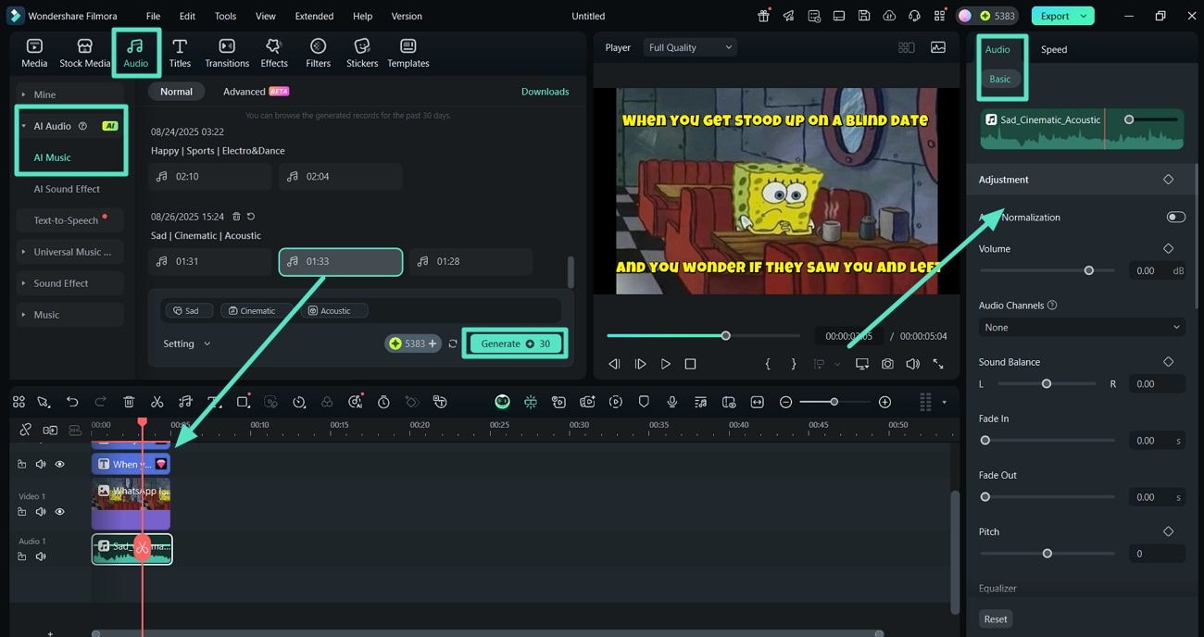Open the Edit menu
Screen dimensions: 1204x637
(x=187, y=16)
